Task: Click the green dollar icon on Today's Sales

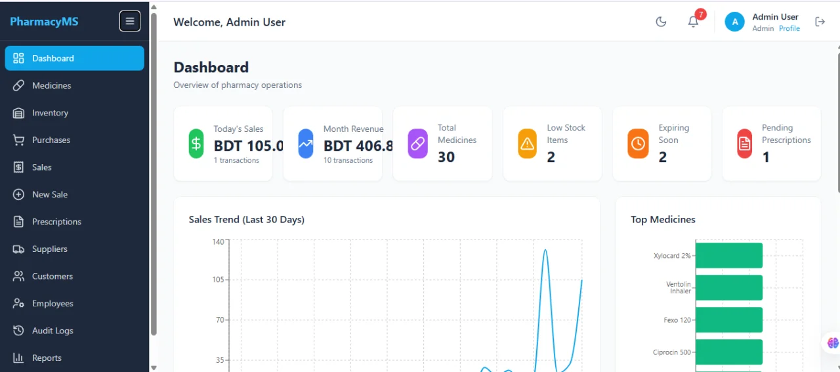Action: [196, 144]
